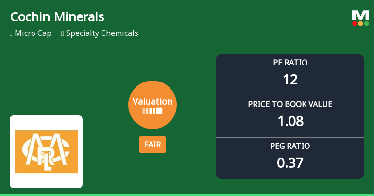Click the PEG RATIO heading

(x=290, y=146)
